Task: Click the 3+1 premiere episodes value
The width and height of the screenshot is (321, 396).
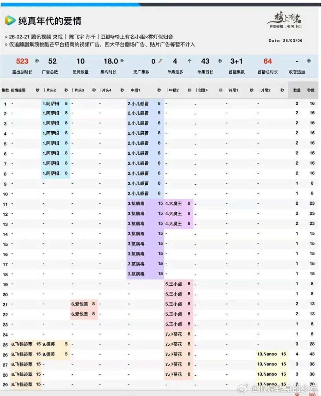Action: pyautogui.click(x=236, y=61)
